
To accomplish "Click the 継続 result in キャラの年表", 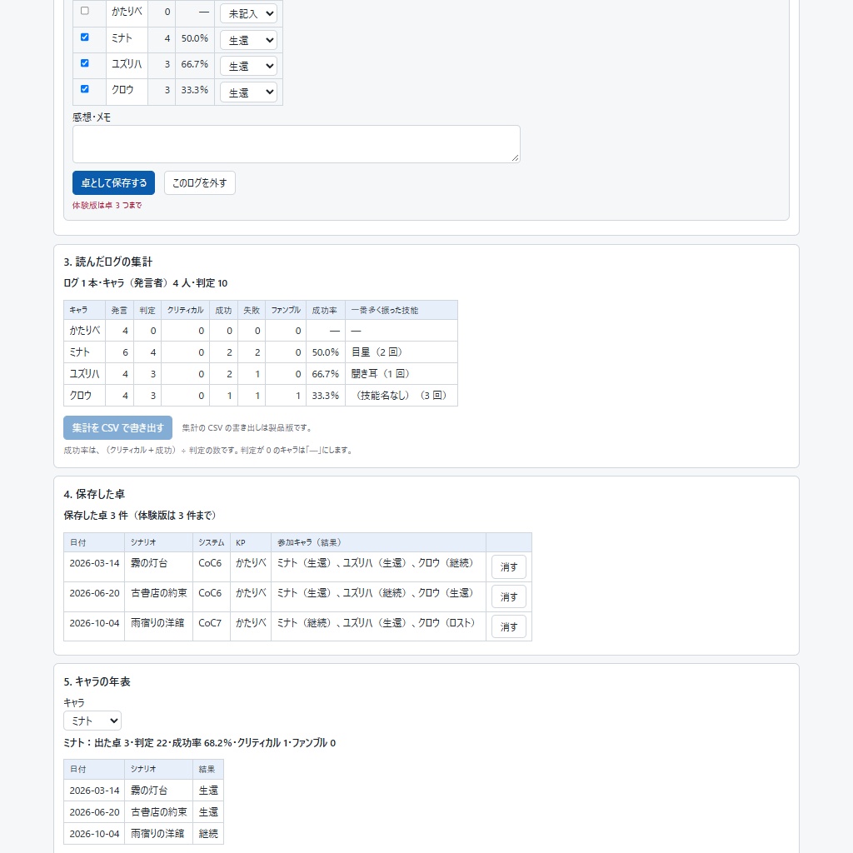I will point(208,833).
